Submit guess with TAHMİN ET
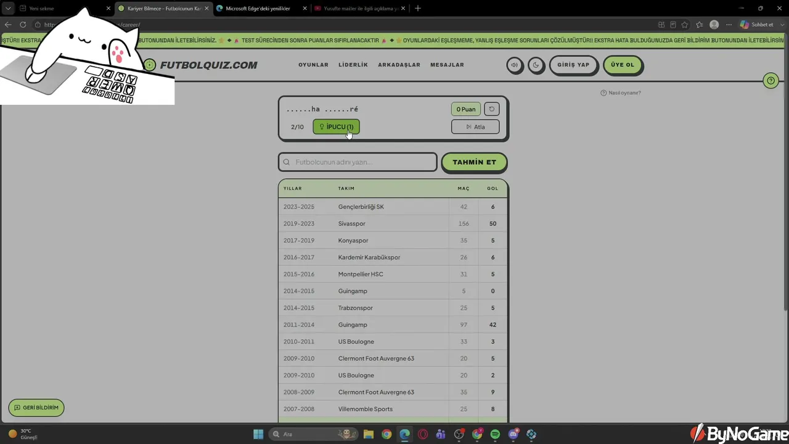 (x=475, y=162)
